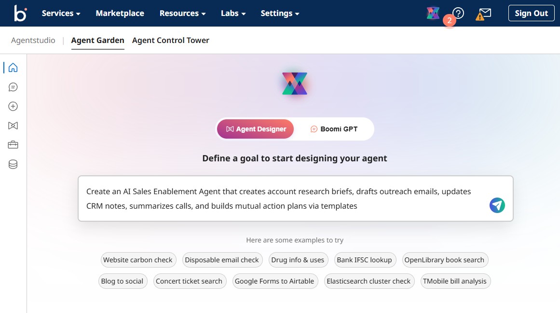Click the Sign Out button
The height and width of the screenshot is (313, 560).
coord(531,13)
